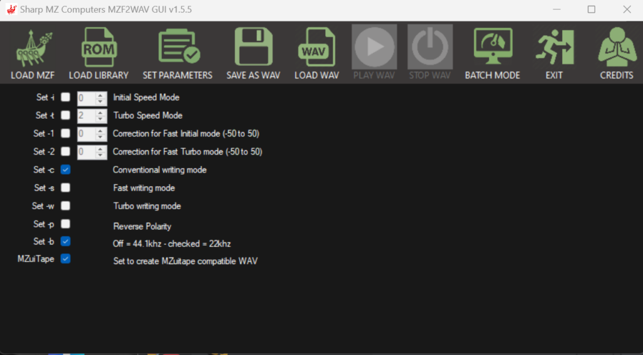This screenshot has height=355, width=643.
Task: Click Save As WAV floppy icon
Action: [253, 49]
